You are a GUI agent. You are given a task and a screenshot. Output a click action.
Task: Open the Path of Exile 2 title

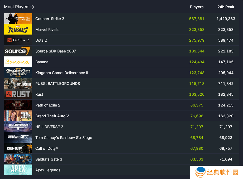48,105
